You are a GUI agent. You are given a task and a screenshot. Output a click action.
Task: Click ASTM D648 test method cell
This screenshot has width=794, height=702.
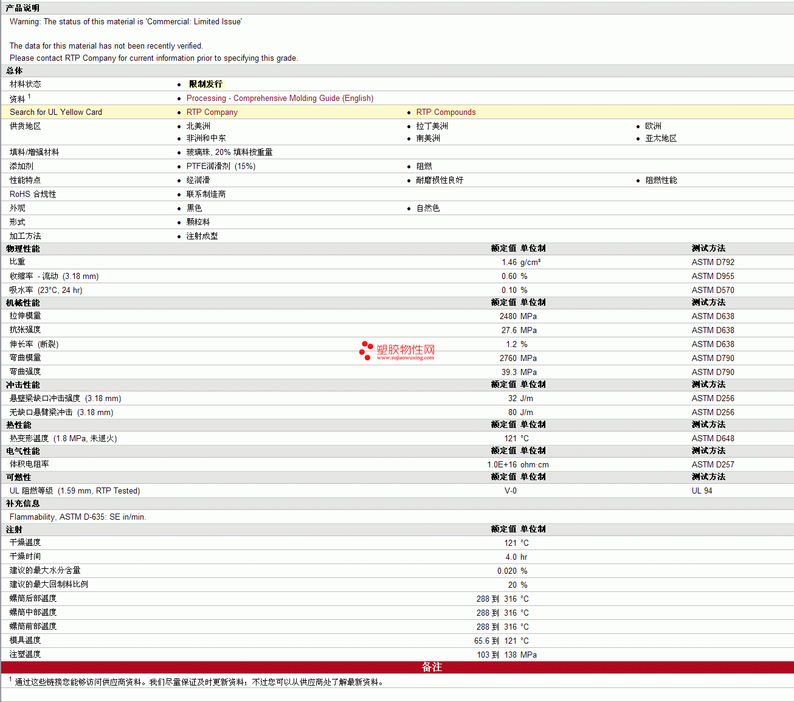713,438
